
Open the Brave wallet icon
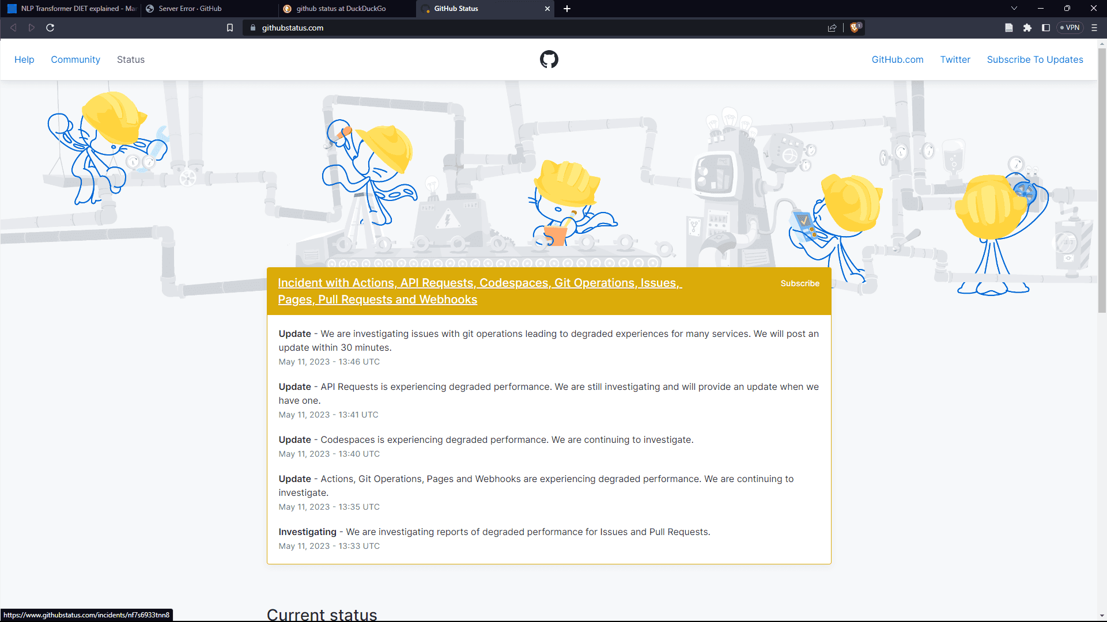(x=1009, y=28)
